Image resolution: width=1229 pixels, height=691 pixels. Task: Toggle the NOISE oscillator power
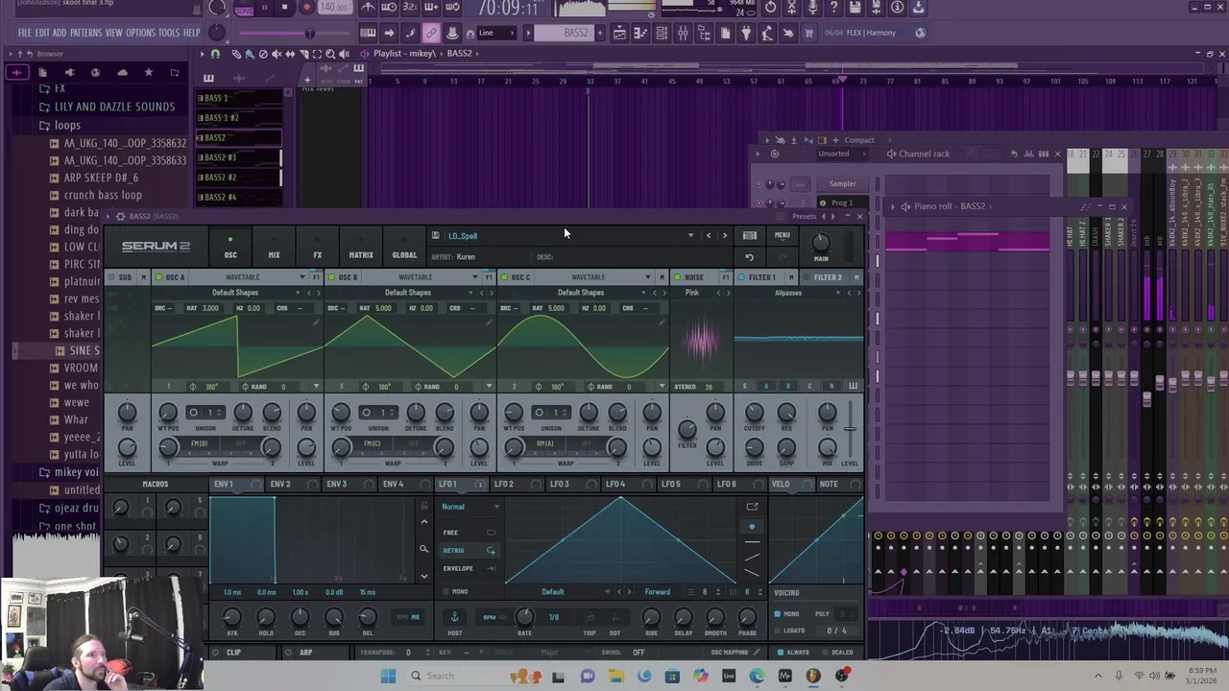tap(676, 277)
